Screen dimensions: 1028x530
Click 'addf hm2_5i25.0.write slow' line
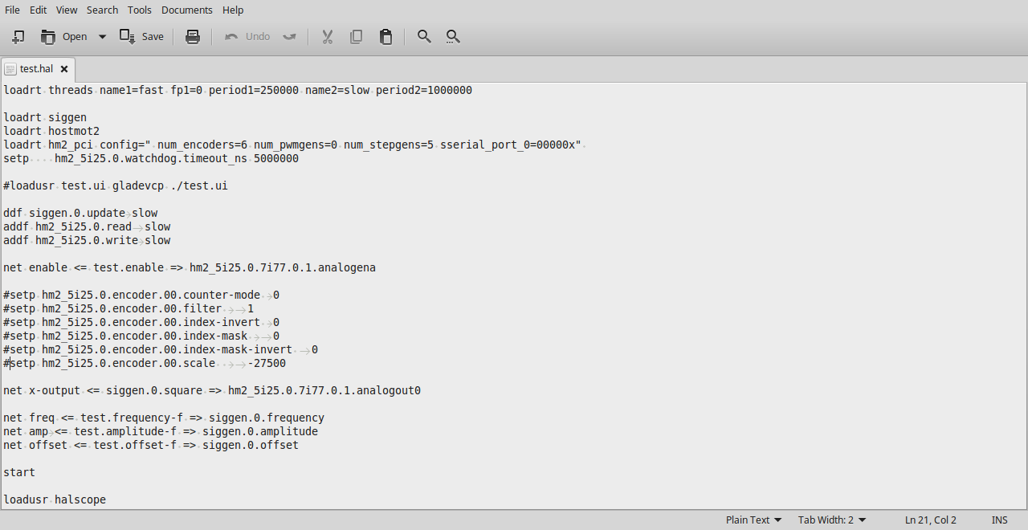point(87,240)
